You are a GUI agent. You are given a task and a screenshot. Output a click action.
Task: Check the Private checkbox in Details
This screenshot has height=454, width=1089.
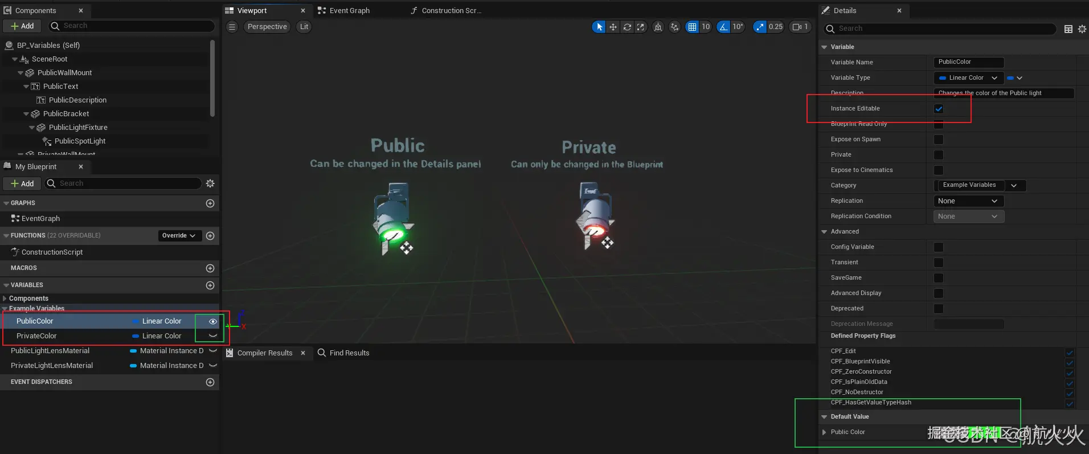(939, 155)
